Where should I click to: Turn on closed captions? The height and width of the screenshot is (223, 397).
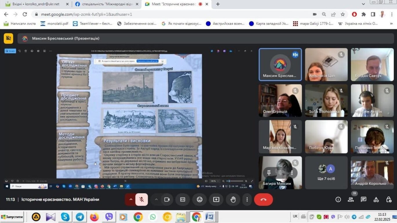[183, 200]
